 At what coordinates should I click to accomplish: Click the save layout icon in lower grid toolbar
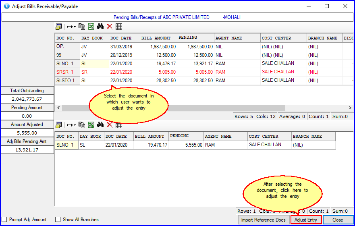[59, 125]
